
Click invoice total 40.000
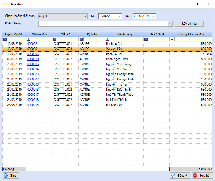pos(207,54)
